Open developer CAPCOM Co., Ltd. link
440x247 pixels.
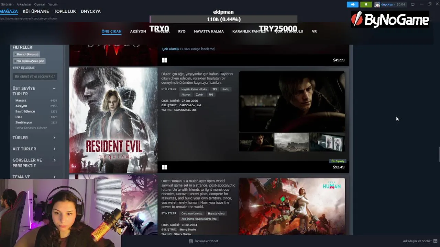(190, 105)
